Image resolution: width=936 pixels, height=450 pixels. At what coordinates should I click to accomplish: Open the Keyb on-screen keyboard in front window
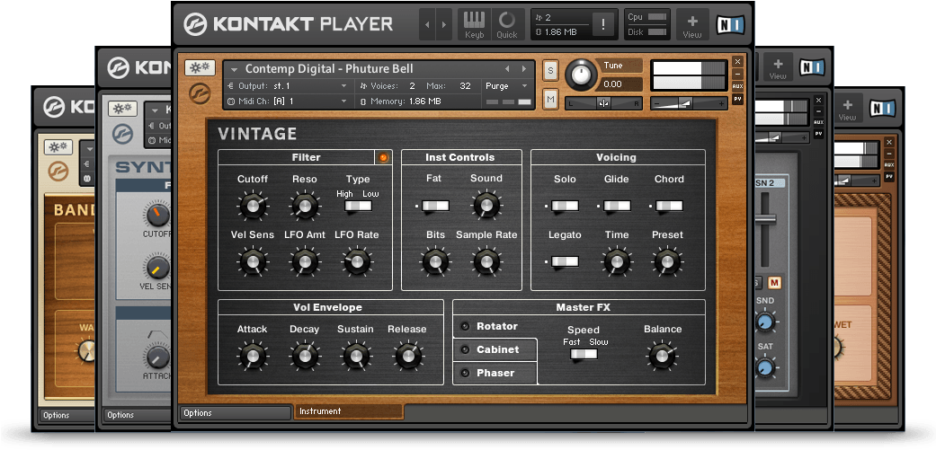tap(475, 24)
